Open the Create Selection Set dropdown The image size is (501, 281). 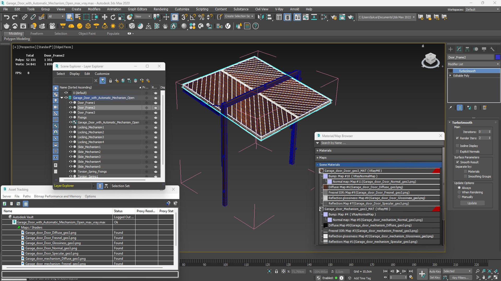coord(239,16)
